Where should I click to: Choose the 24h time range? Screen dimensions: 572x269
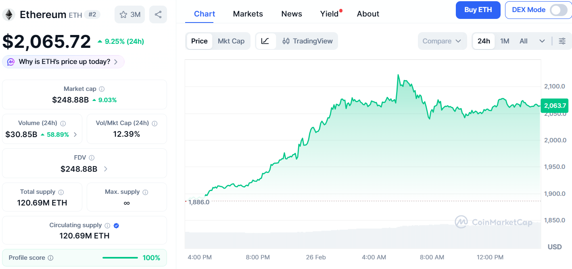[484, 41]
